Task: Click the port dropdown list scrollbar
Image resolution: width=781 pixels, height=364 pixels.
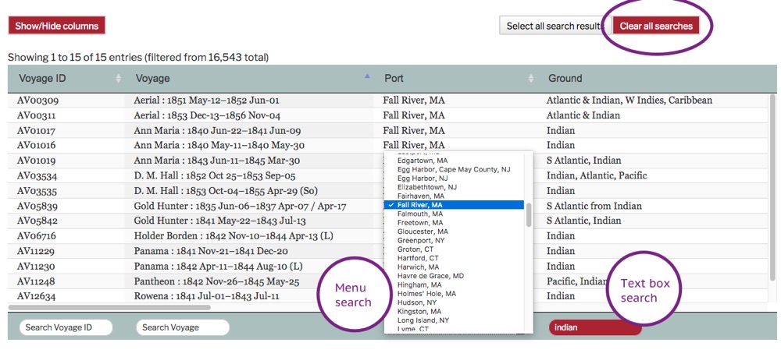Action: [529, 214]
